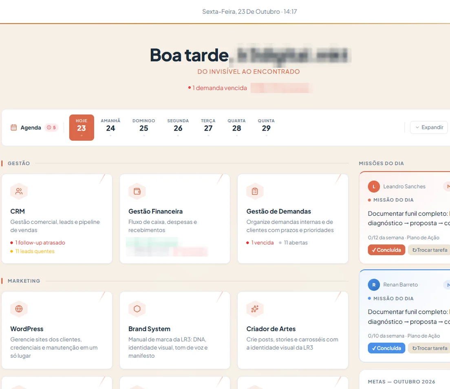Select Domingo 25 in the agenda
The width and height of the screenshot is (450, 389).
click(x=144, y=127)
